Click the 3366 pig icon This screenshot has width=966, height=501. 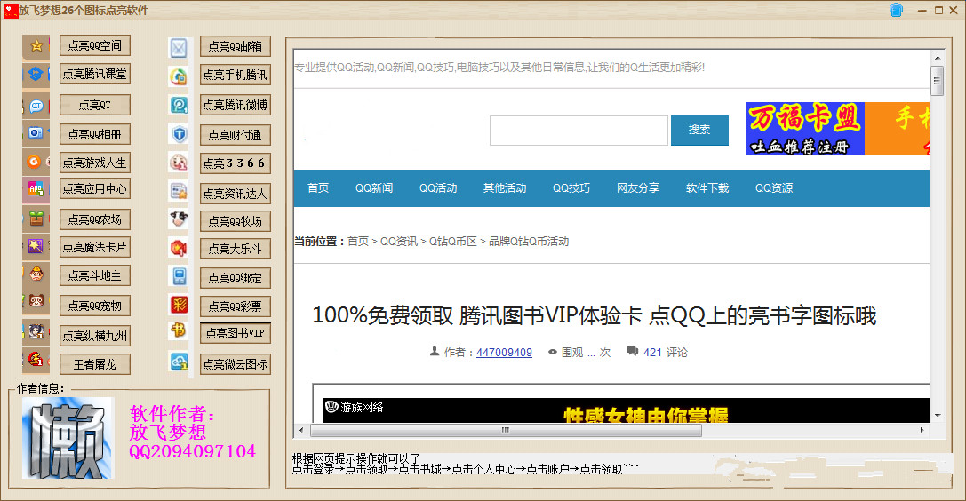[x=179, y=163]
